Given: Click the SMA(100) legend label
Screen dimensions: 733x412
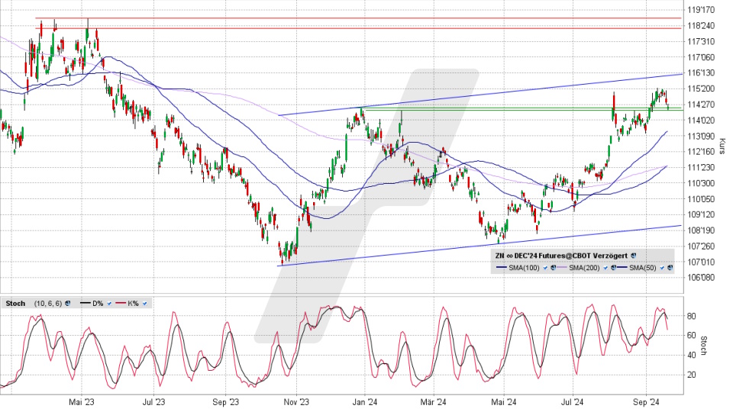Looking at the screenshot, I should [524, 268].
